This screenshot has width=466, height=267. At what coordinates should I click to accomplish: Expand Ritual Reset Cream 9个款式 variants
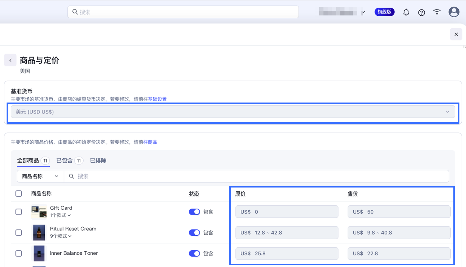(x=61, y=236)
